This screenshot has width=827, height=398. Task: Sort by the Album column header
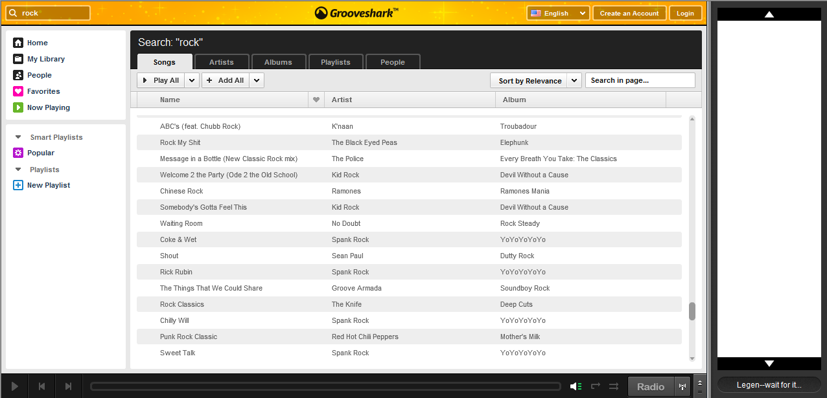(x=581, y=100)
